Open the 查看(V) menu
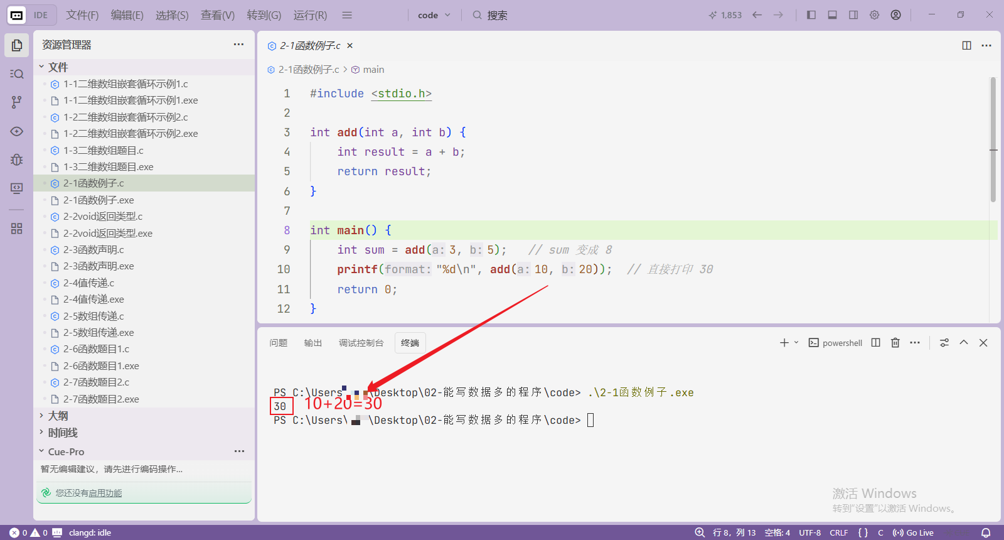 218,15
